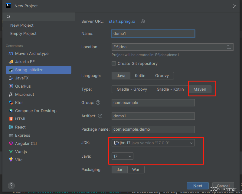Click the search magnifier icon
242x194 pixels.
[x=8, y=17]
